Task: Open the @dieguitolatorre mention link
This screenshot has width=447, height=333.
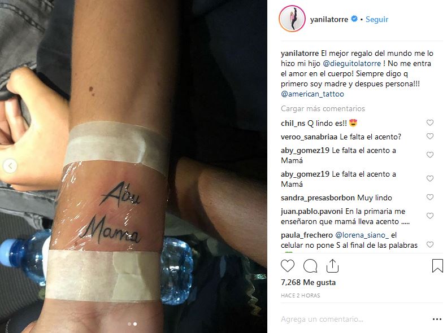Action: [x=352, y=63]
